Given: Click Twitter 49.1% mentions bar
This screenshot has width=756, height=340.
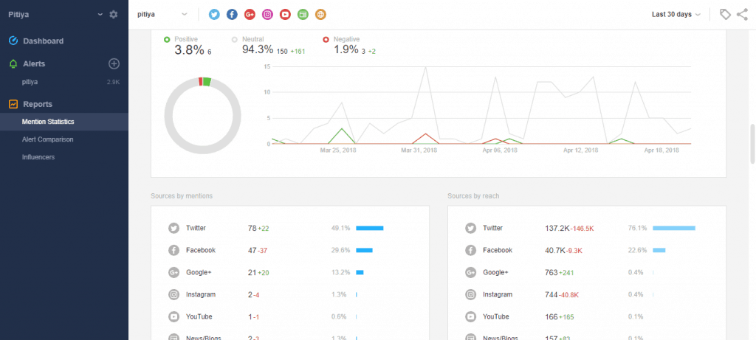Looking at the screenshot, I should coord(370,229).
